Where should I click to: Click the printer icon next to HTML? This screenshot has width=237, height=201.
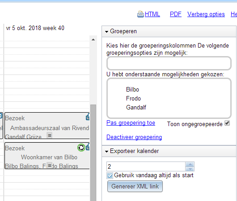140,14
